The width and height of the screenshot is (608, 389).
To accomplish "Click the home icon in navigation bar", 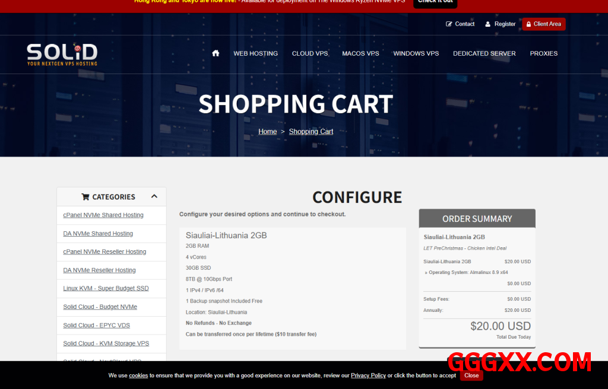I will (216, 53).
